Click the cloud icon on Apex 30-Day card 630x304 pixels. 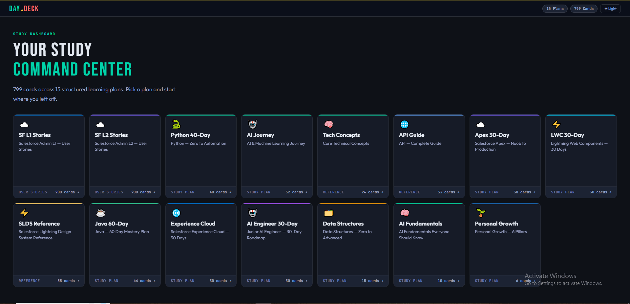point(480,124)
